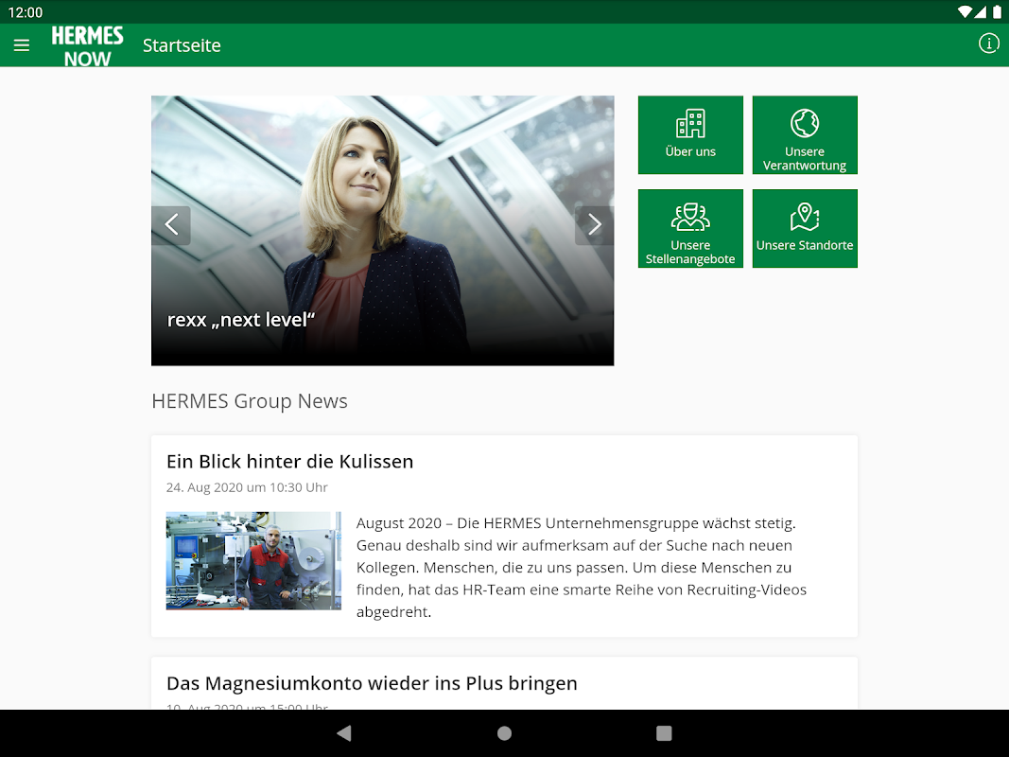Screen dimensions: 1009x757
Task: Open the Unsere Stellenangebote tile
Action: pyautogui.click(x=690, y=228)
